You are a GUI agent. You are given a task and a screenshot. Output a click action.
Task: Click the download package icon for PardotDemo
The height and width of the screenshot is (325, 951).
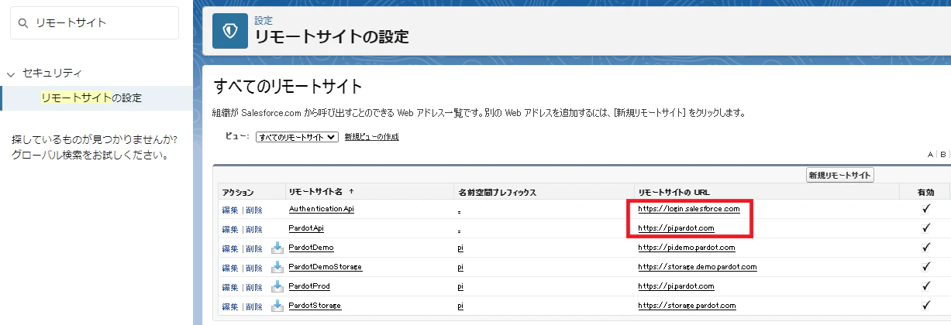[277, 248]
